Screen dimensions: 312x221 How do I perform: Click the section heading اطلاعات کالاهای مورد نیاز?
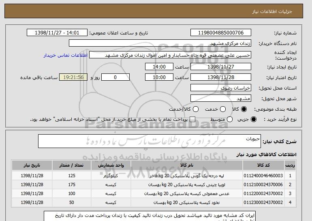pos(267,154)
